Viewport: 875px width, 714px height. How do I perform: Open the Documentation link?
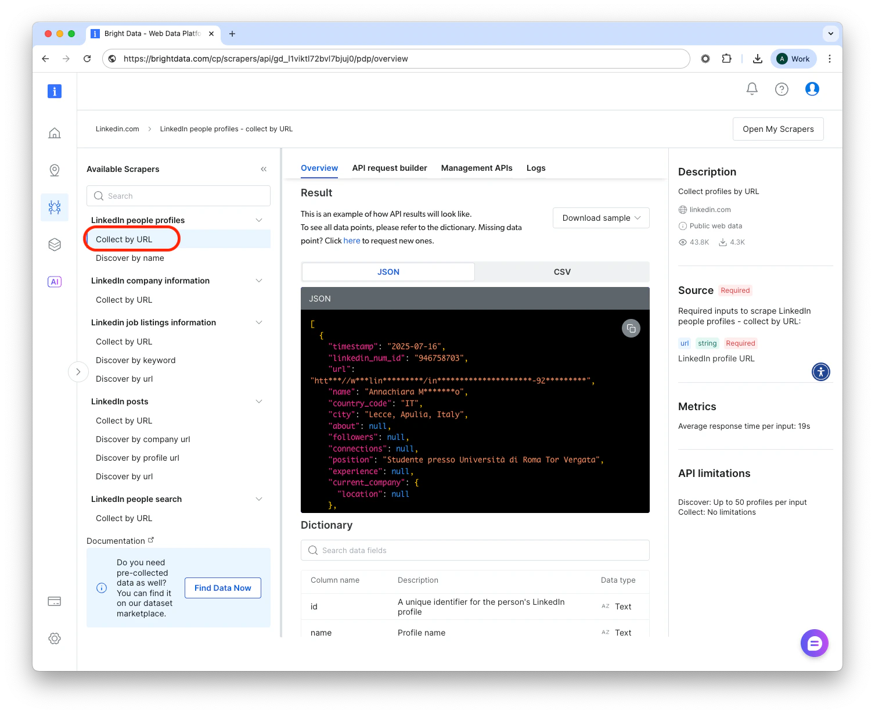point(120,541)
